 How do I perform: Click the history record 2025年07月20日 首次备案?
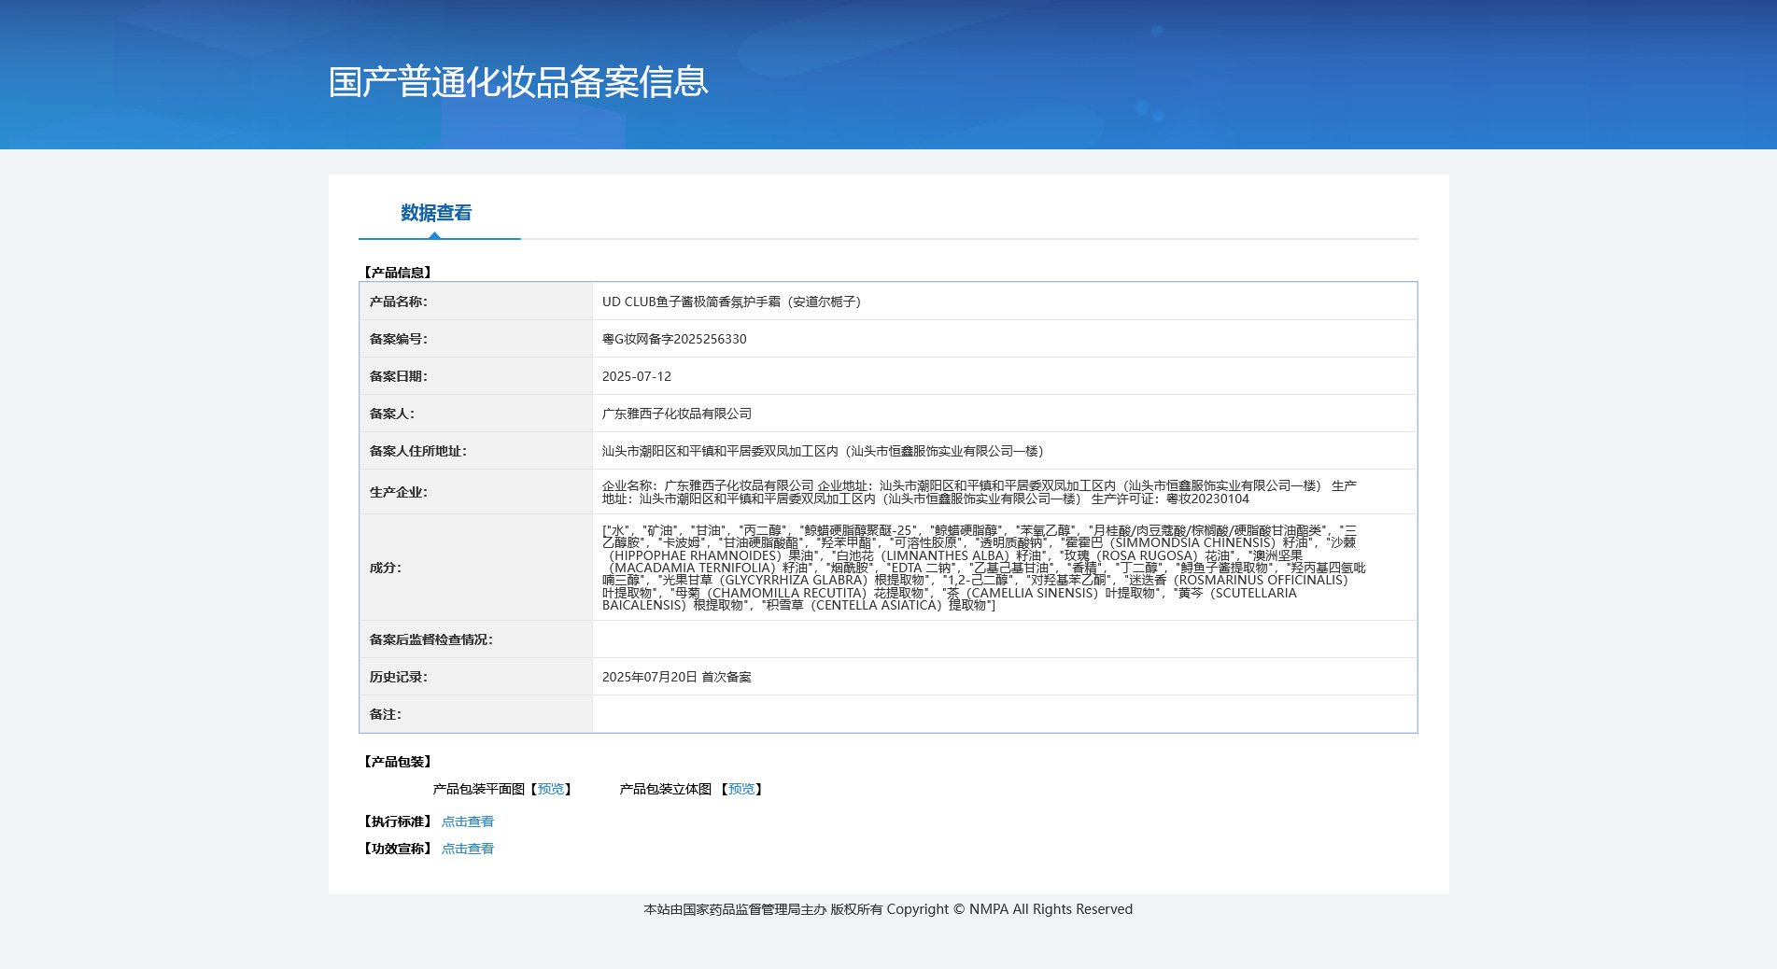(x=677, y=677)
